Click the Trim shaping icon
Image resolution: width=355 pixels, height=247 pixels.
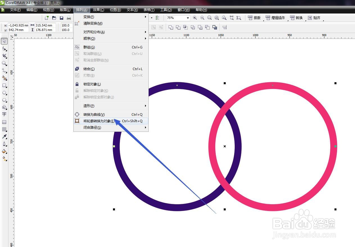[x=178, y=27]
